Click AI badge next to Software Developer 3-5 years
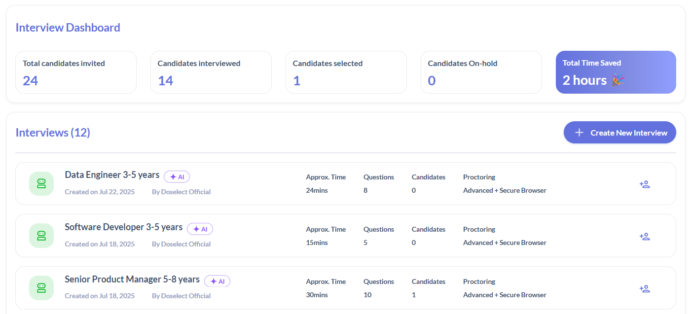The width and height of the screenshot is (691, 314). tap(200, 229)
